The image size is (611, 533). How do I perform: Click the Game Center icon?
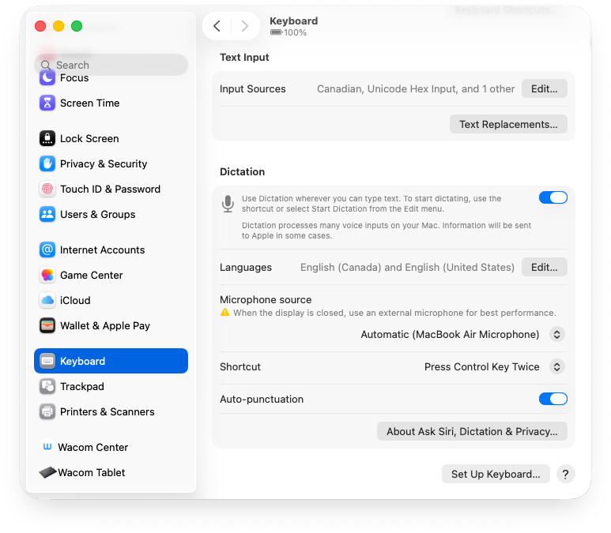(47, 275)
